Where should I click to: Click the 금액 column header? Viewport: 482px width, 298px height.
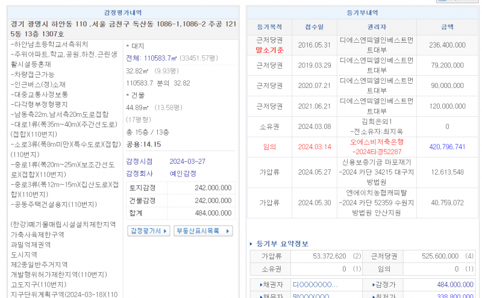(447, 27)
